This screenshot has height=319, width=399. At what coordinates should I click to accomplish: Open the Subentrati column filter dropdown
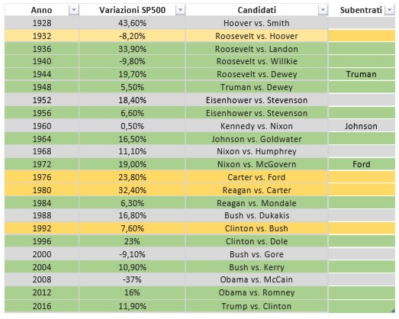pos(389,10)
